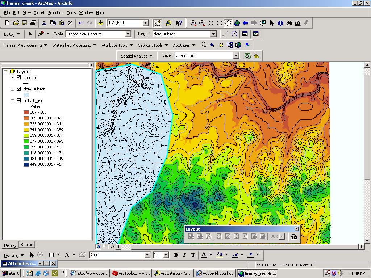
Task: Uncheck the contour layer checkbox
Action: click(19, 77)
